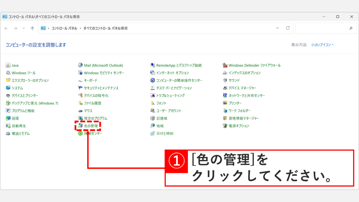
Task: Click the システム monitor icon
Action: click(8, 88)
